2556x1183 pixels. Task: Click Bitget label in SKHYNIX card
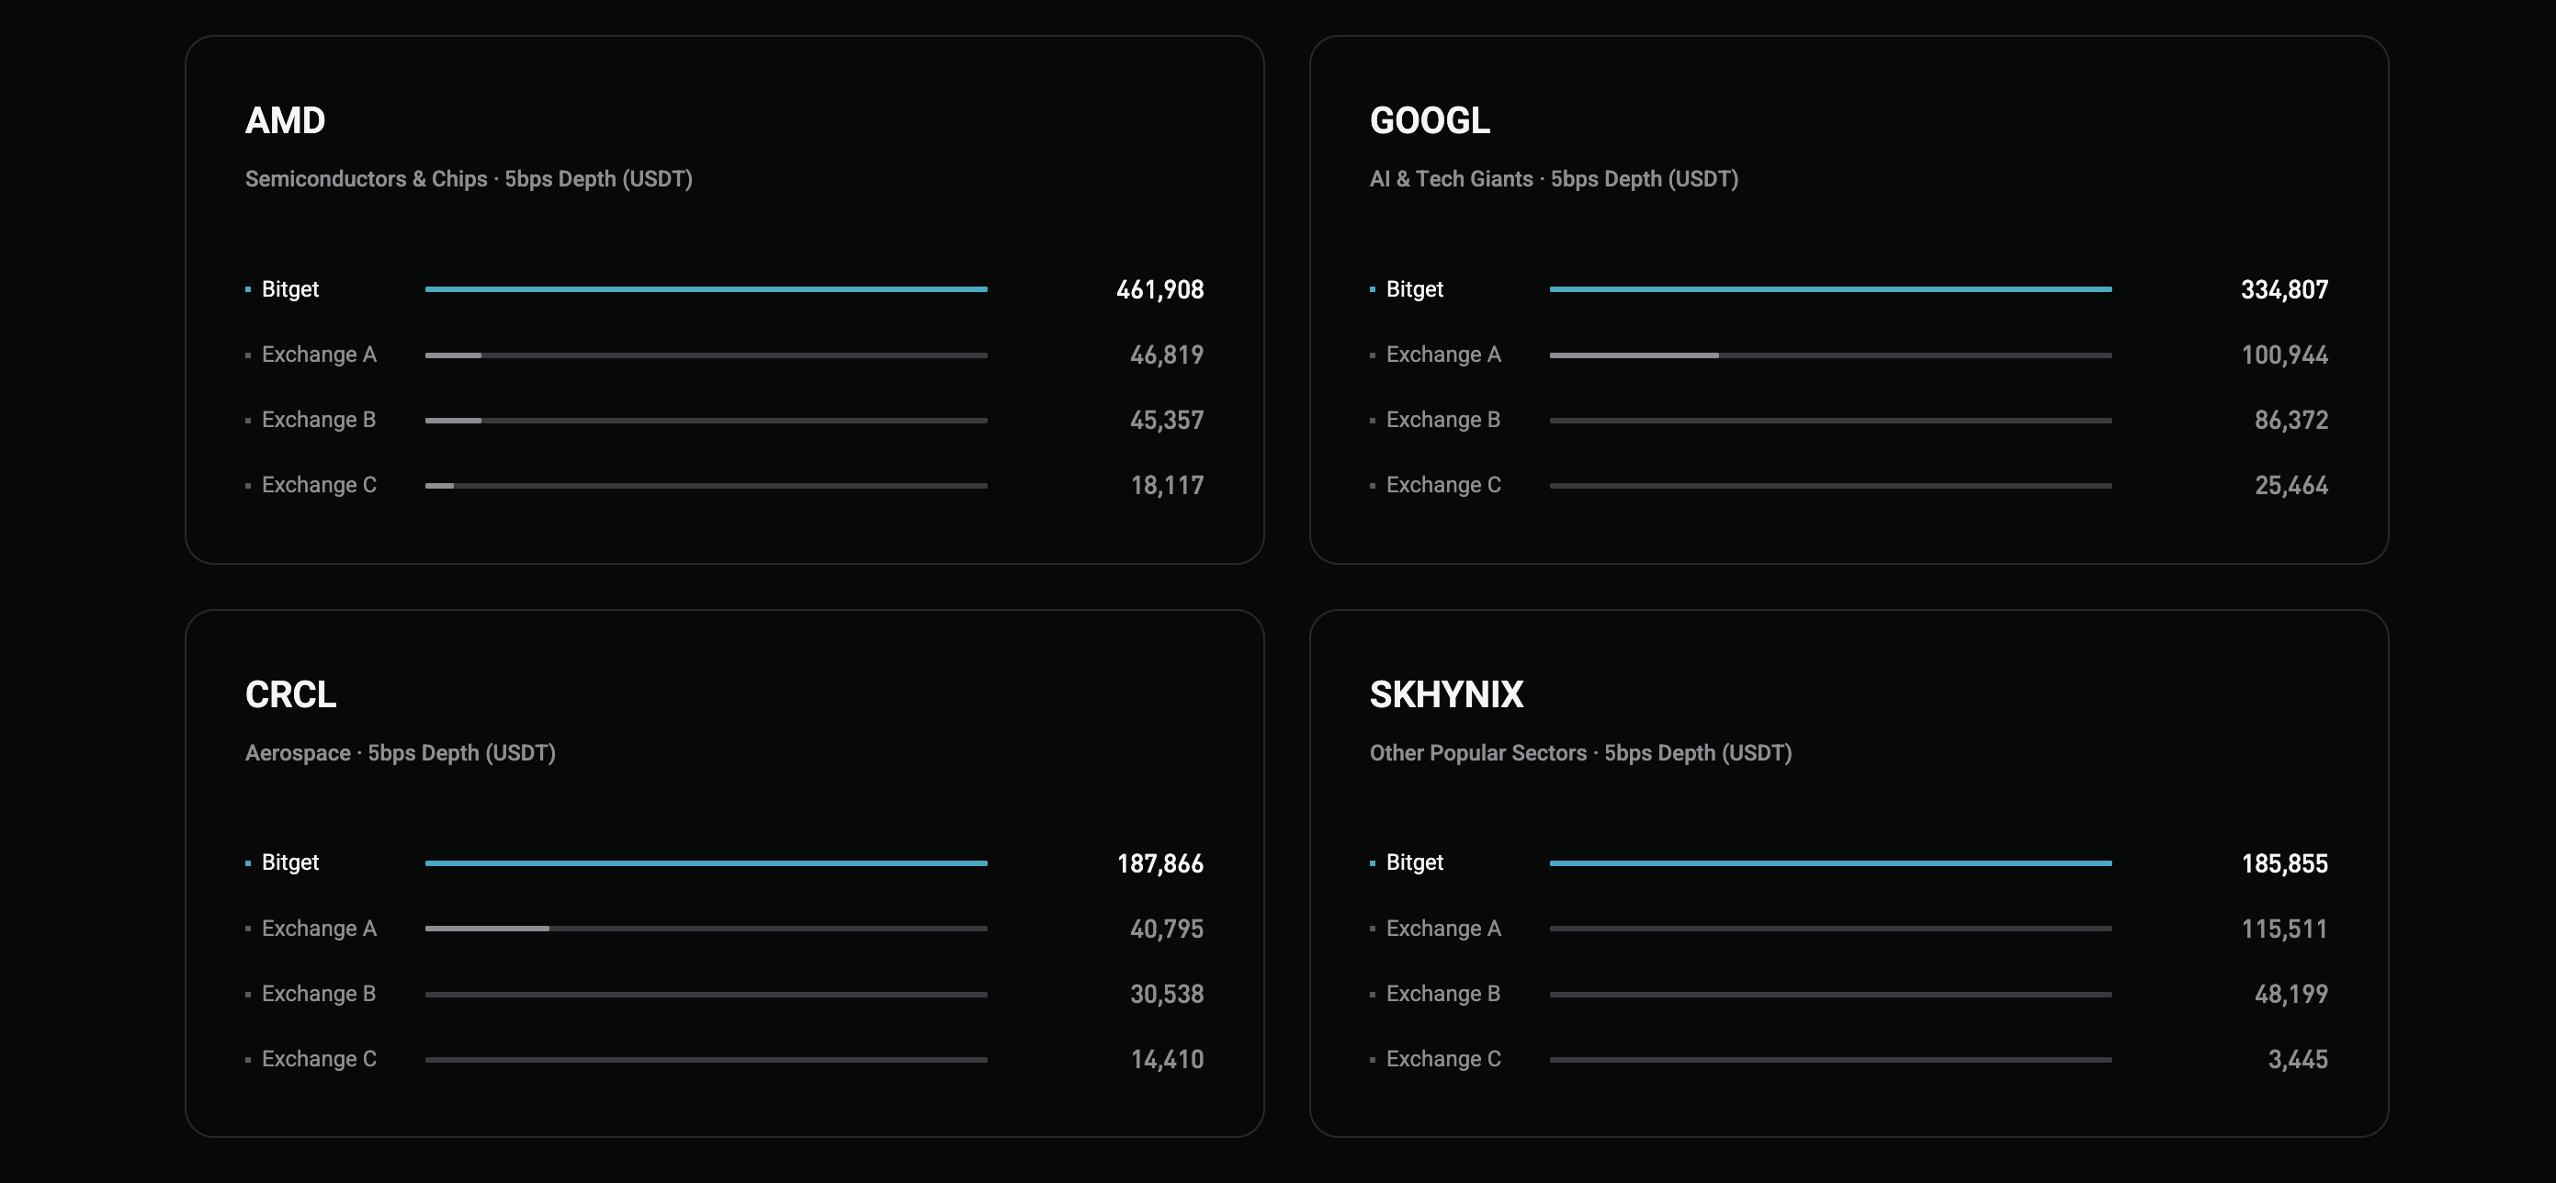click(x=1414, y=862)
